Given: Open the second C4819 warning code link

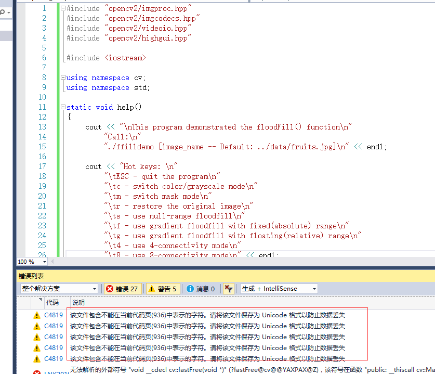Looking at the screenshot, I should click(54, 326).
